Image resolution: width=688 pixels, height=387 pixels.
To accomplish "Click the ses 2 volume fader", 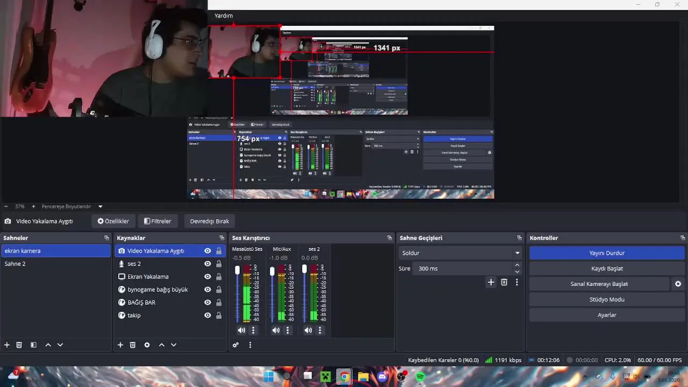I will (x=304, y=269).
